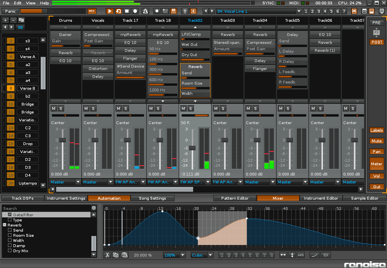Image resolution: width=387 pixels, height=268 pixels.
Task: Toggle the Labels button in the mixer side panel
Action: pyautogui.click(x=376, y=130)
